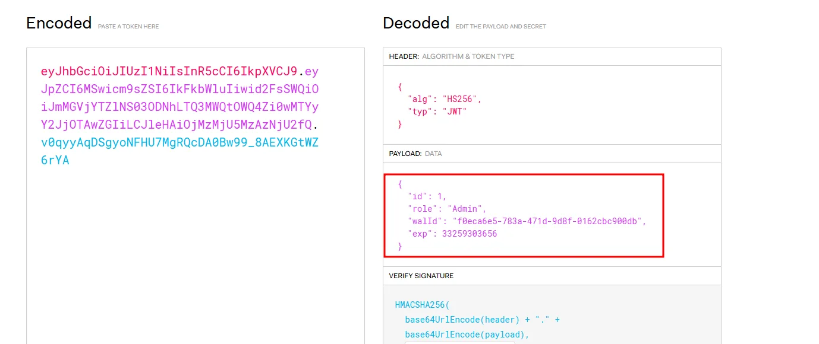Click the VERIFY SIGNATURE section label
The height and width of the screenshot is (344, 819).
click(421, 276)
